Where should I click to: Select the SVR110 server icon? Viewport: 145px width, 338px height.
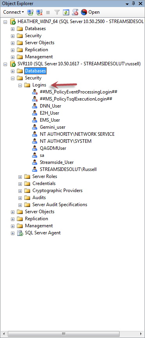click(13, 64)
